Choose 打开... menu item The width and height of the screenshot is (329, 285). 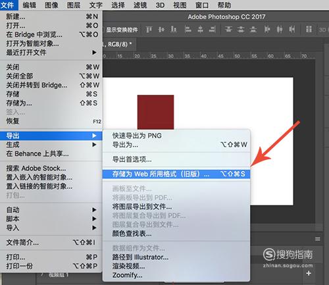(x=51, y=26)
